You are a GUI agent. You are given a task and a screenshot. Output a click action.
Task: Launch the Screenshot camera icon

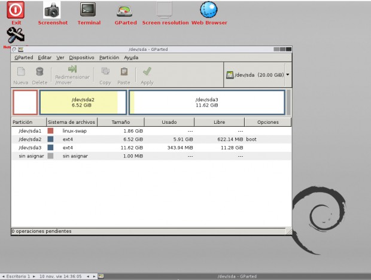[x=52, y=10]
